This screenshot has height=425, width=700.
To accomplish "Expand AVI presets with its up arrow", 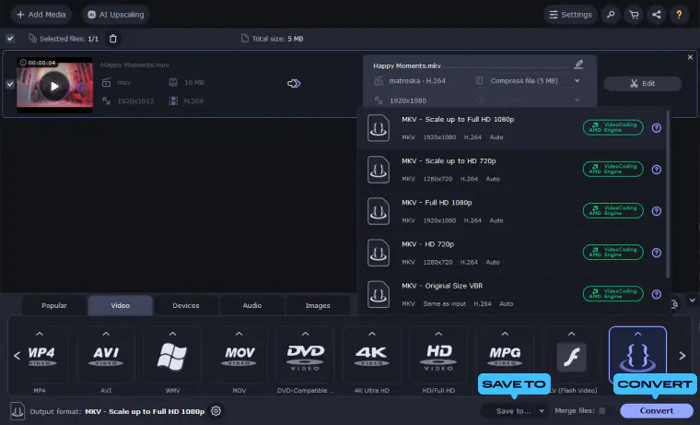I will coord(106,334).
